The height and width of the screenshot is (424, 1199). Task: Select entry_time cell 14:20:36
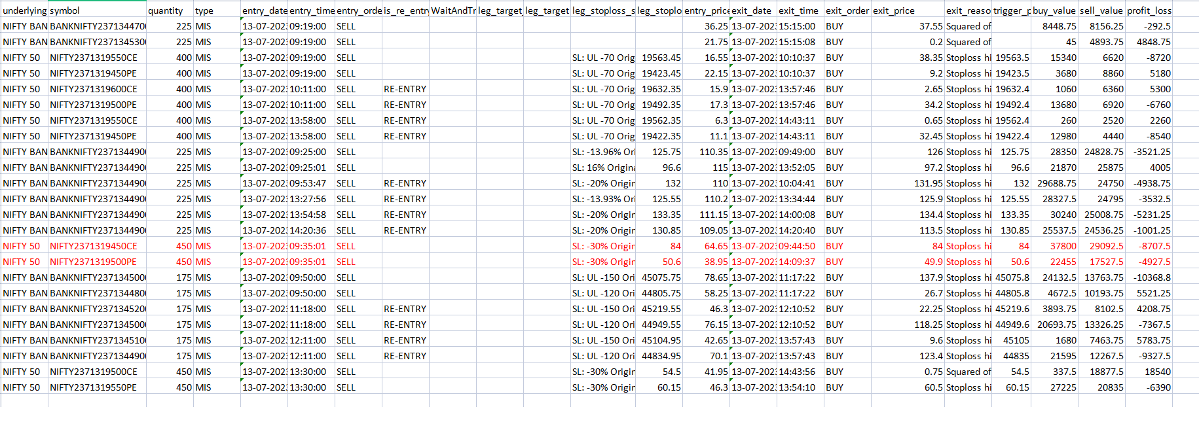pyautogui.click(x=311, y=230)
